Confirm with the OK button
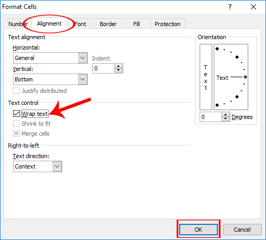 point(199,230)
